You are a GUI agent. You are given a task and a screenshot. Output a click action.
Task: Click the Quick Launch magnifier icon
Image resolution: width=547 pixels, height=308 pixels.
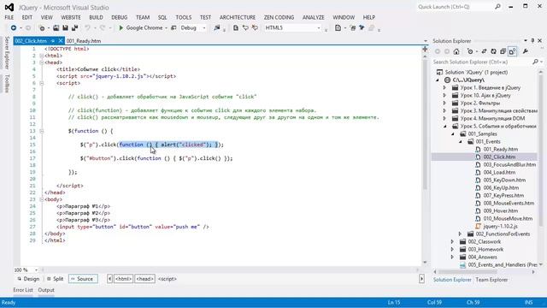click(x=497, y=7)
